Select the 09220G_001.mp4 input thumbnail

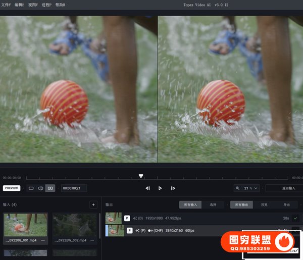26,225
